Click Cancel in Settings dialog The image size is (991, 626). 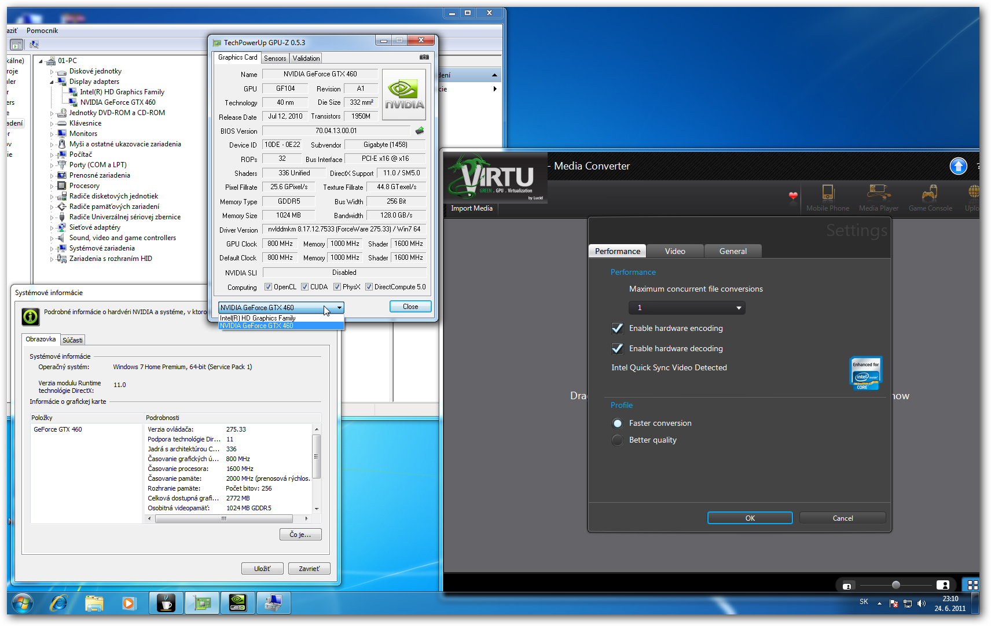843,518
